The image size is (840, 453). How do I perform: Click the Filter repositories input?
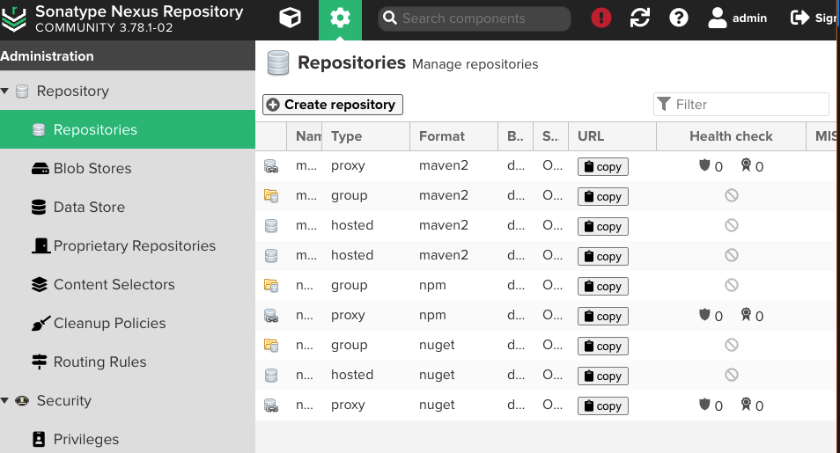741,104
